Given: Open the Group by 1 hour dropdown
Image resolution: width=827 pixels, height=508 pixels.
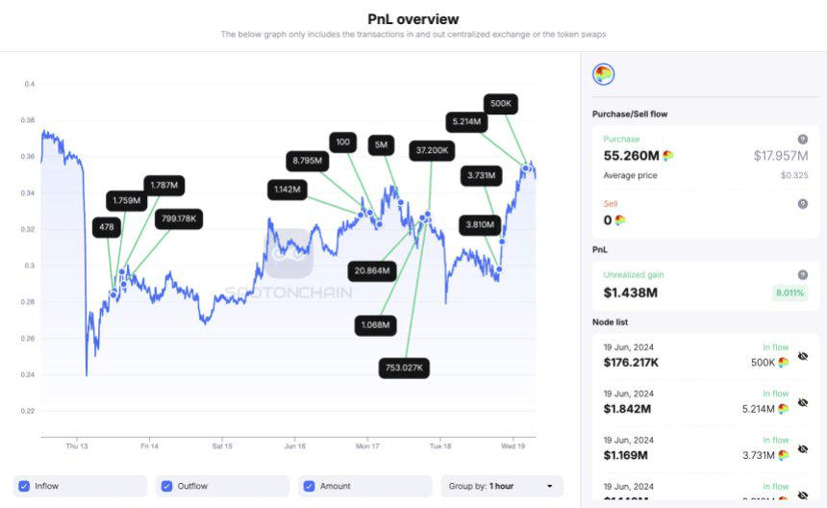Looking at the screenshot, I should (x=501, y=486).
